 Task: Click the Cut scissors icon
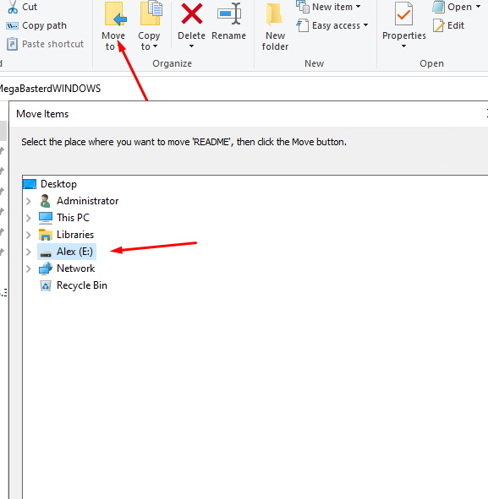click(x=13, y=7)
